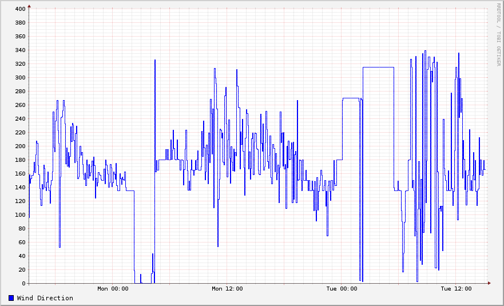The image size is (504, 306).
Task: Click the 300 value on the Y axis
Action: [20, 77]
